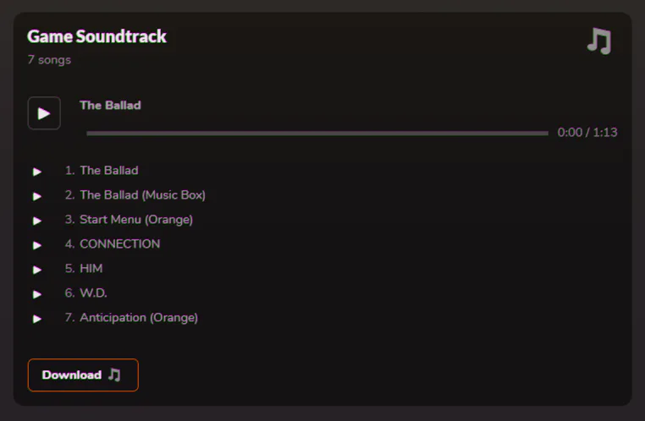
Task: Click the music note icon in top corner
Action: click(599, 41)
